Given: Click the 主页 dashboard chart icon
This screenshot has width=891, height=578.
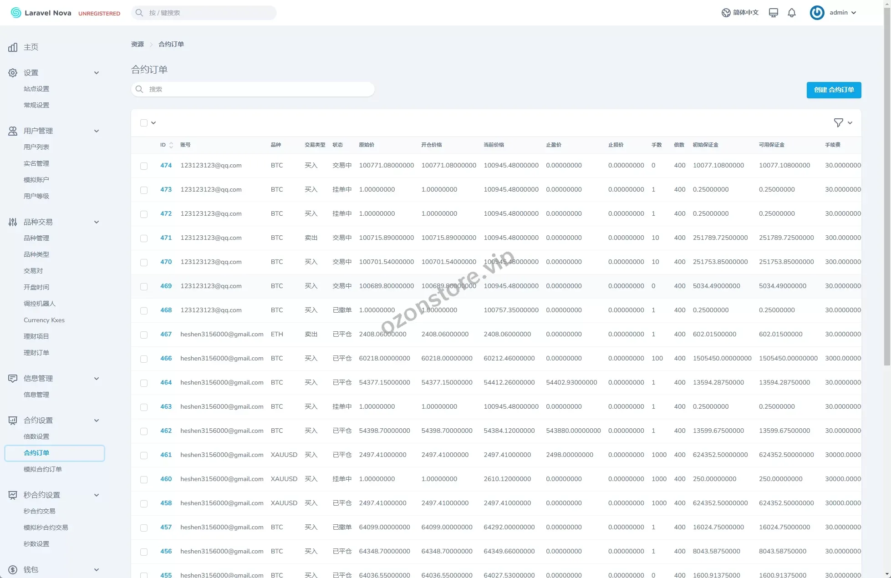Looking at the screenshot, I should pyautogui.click(x=13, y=47).
